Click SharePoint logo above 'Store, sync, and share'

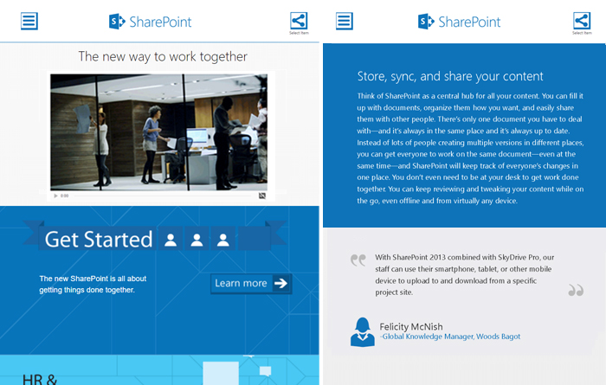coord(459,22)
